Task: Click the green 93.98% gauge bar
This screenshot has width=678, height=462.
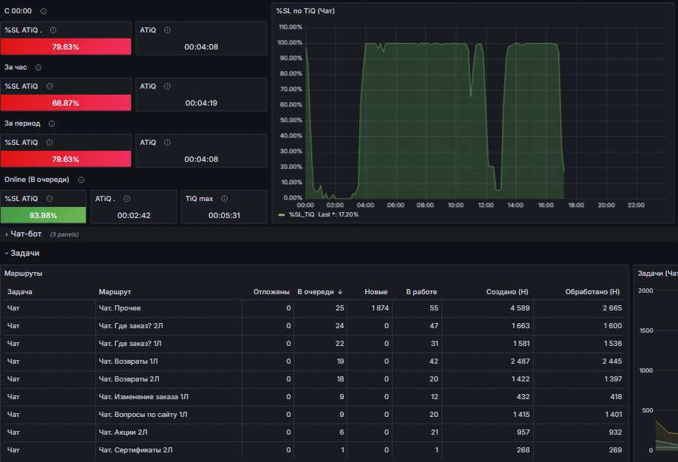Action: coord(43,215)
